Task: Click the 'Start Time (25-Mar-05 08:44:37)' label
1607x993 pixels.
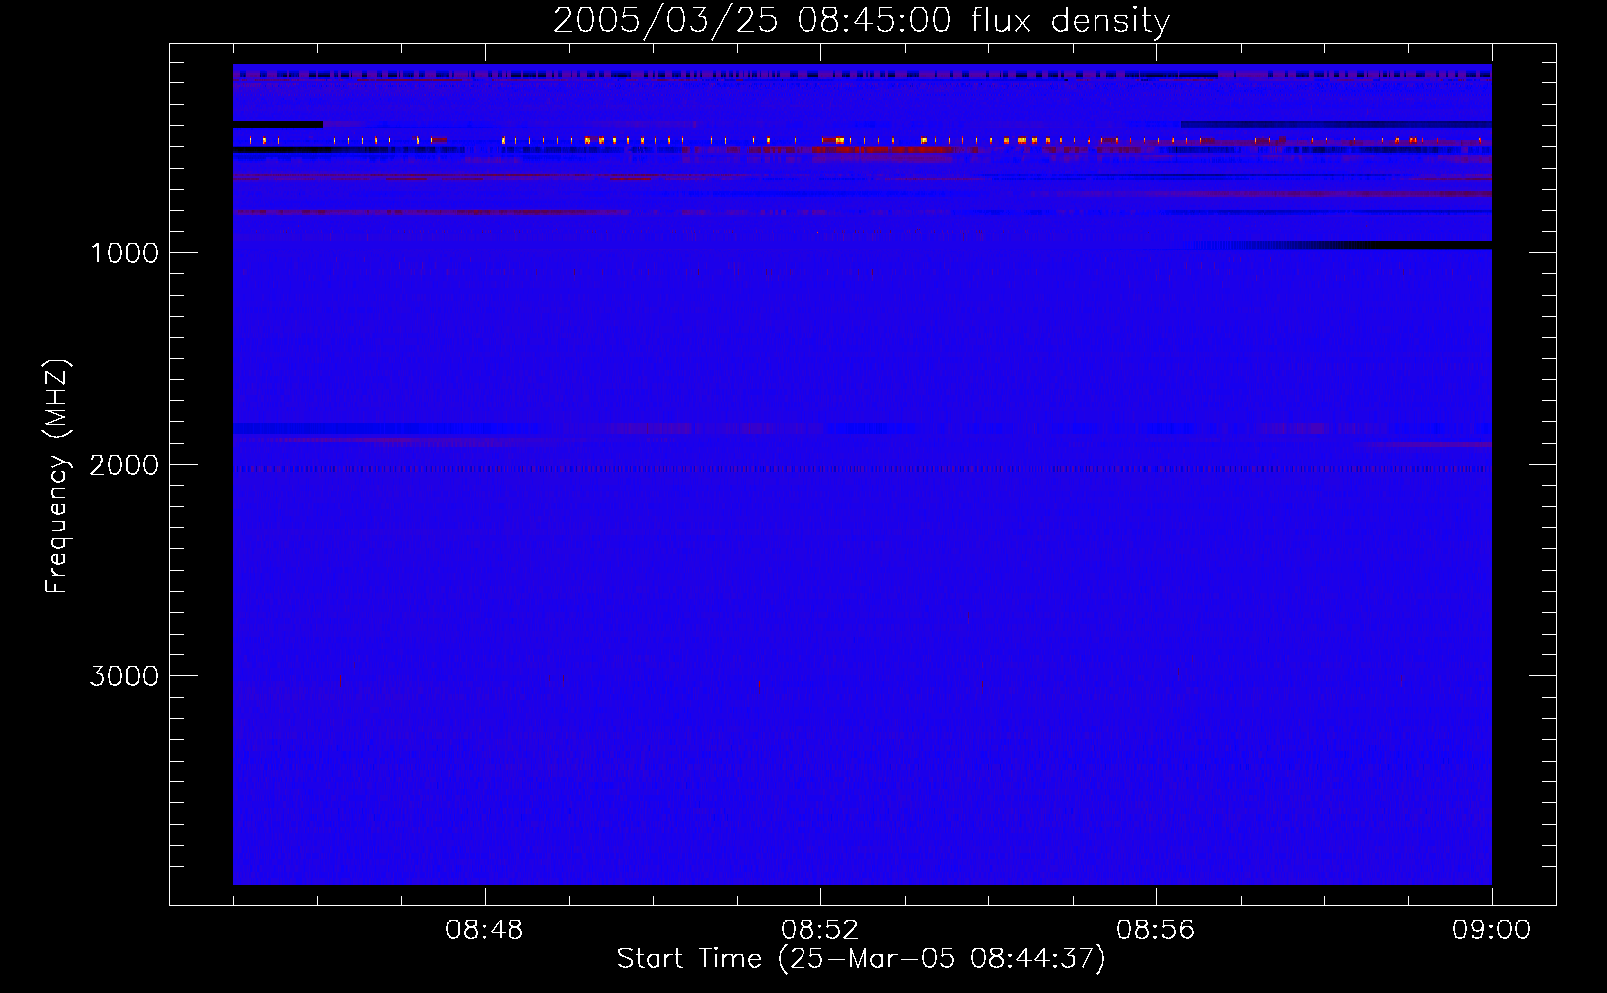Action: 861,959
